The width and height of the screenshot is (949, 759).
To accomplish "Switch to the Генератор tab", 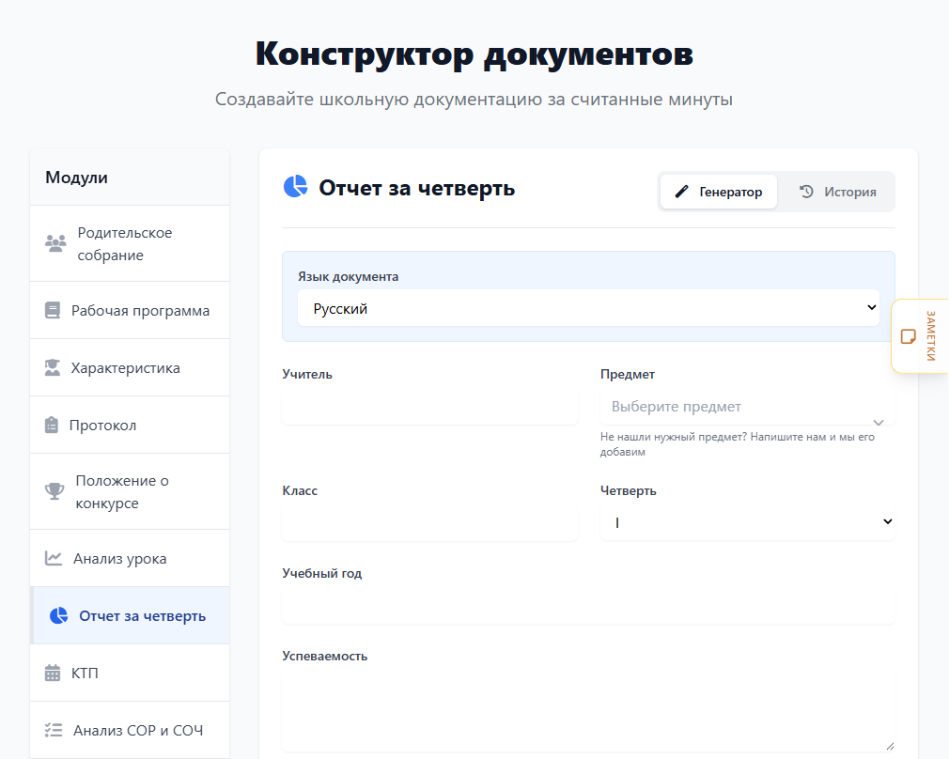I will coord(719,192).
